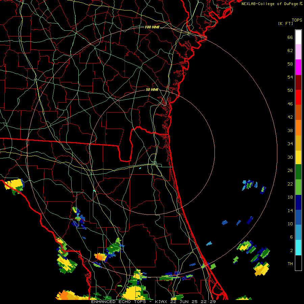The width and height of the screenshot is (304, 304).
Task: Click the '2' legend value
Action: click(292, 251)
